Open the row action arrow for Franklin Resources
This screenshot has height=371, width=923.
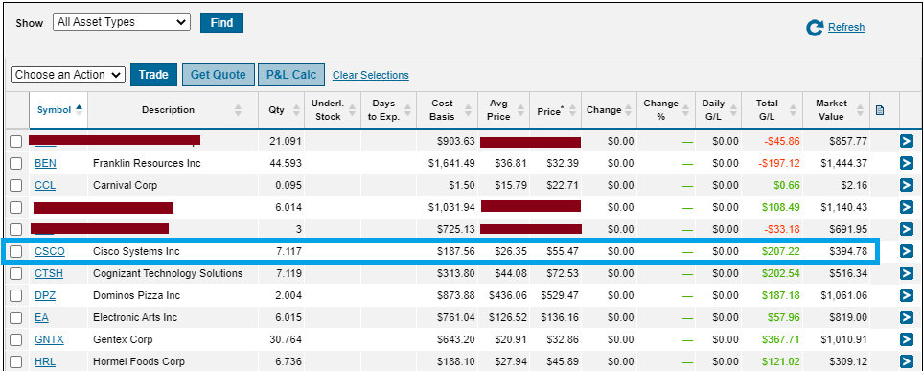[906, 163]
